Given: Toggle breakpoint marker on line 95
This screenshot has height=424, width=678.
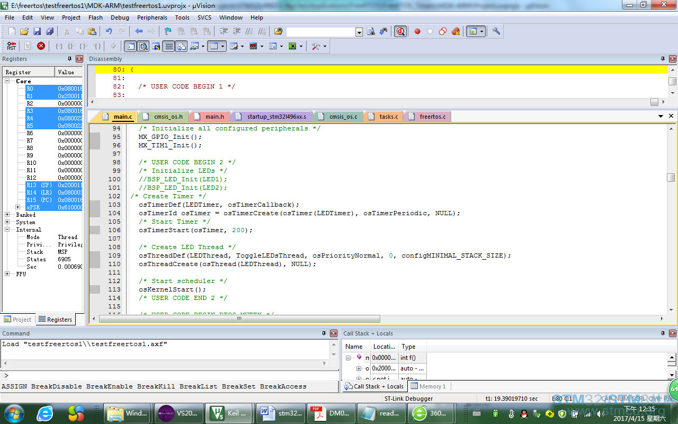Looking at the screenshot, I should (x=94, y=137).
